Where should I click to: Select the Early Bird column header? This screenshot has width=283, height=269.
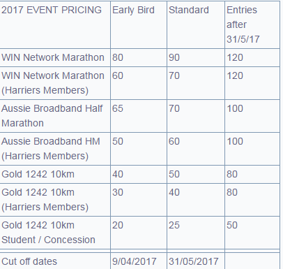[x=133, y=10]
